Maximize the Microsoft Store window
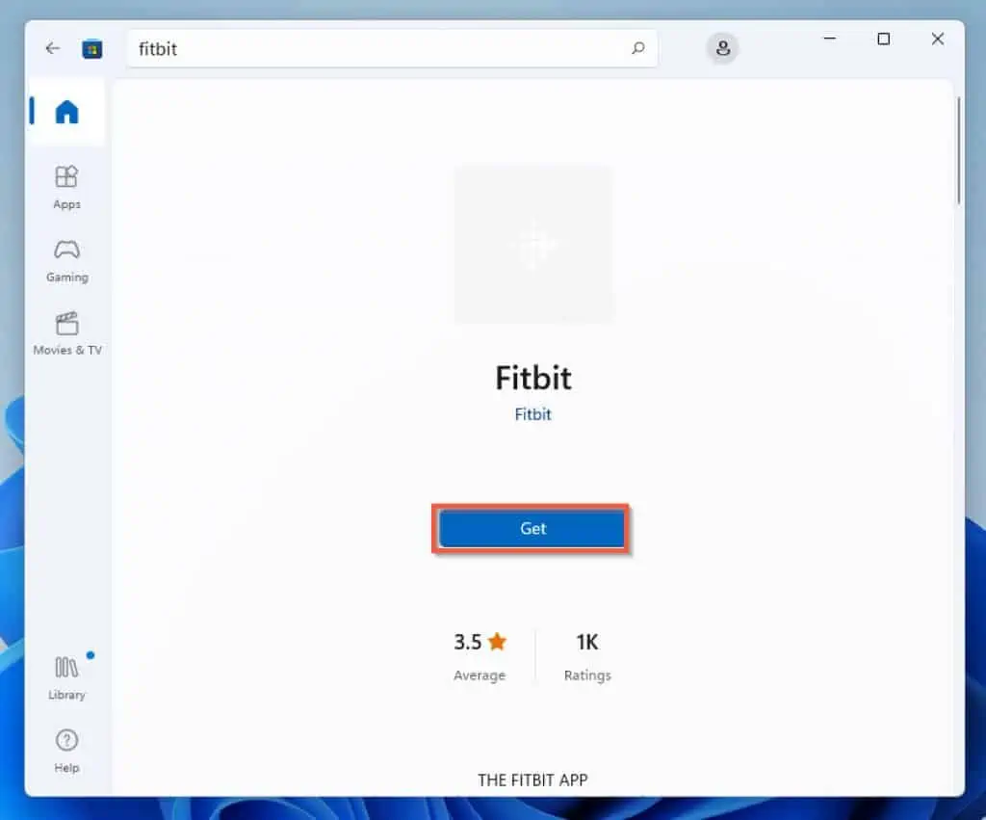 pyautogui.click(x=884, y=39)
